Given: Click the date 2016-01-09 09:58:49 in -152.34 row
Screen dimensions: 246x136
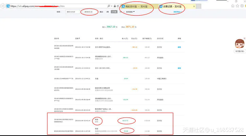Looking at the screenshot, I should click(x=83, y=89).
